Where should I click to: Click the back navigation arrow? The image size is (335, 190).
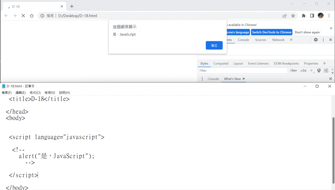[x=7, y=16]
